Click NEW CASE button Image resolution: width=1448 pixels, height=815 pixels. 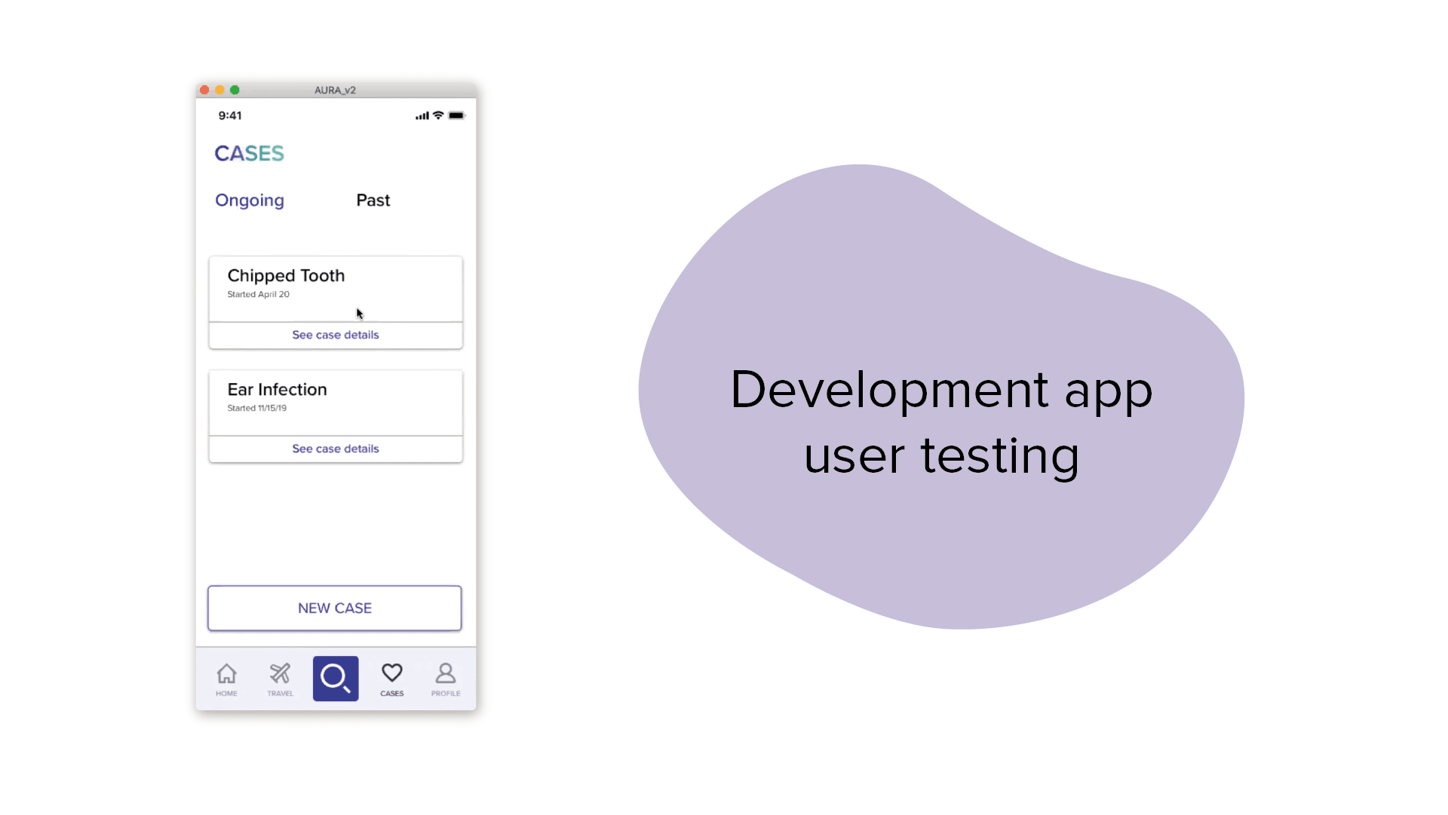335,607
